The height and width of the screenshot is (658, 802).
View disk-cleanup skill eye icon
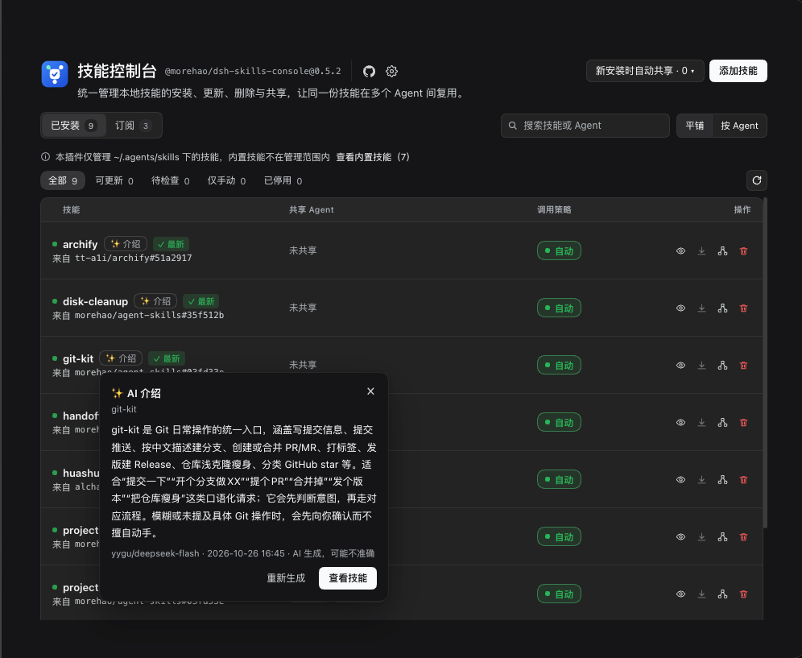pyautogui.click(x=680, y=308)
